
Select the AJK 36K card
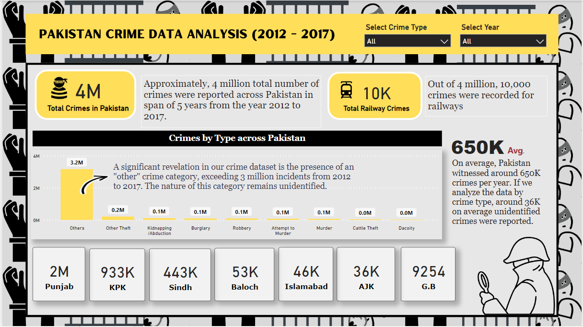[x=366, y=274]
